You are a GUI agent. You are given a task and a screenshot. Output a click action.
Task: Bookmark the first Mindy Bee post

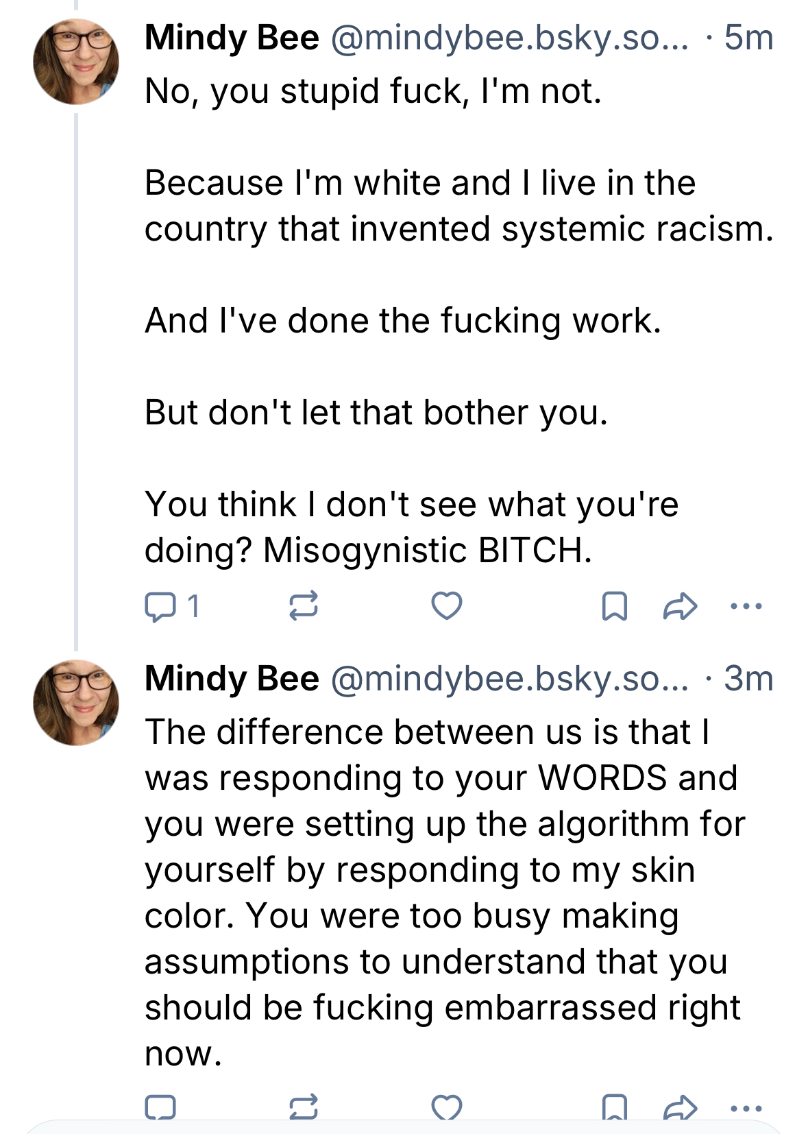[614, 606]
